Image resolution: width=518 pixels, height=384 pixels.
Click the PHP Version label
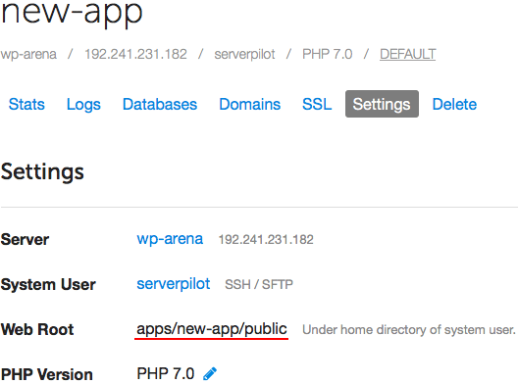[x=47, y=374]
